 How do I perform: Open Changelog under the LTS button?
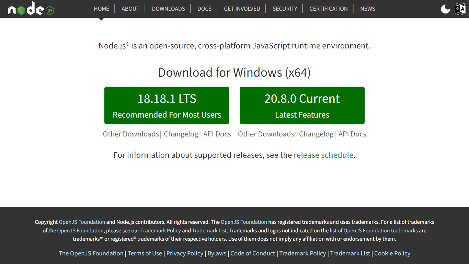pyautogui.click(x=181, y=134)
